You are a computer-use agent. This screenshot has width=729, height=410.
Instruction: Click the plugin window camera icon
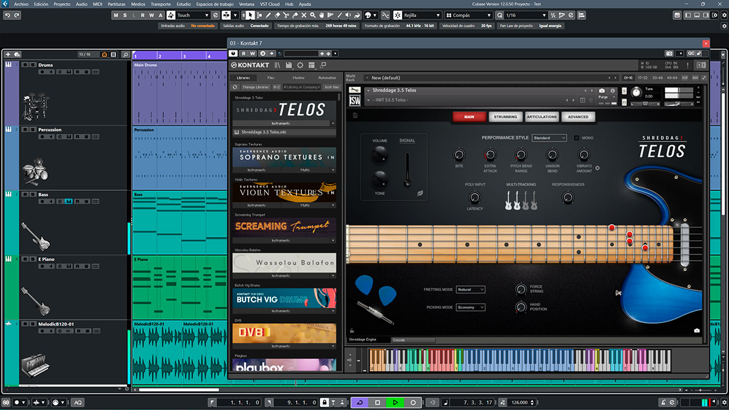point(669,53)
